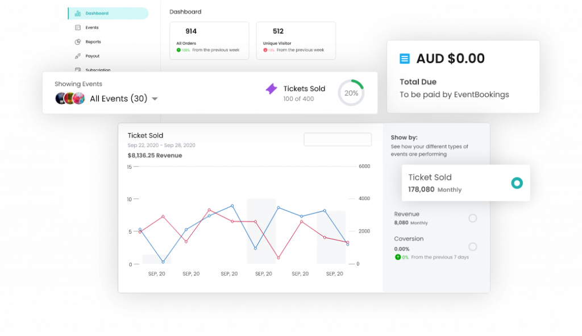This screenshot has height=336, width=582.
Task: Open the date range selector above the chart
Action: pyautogui.click(x=338, y=139)
